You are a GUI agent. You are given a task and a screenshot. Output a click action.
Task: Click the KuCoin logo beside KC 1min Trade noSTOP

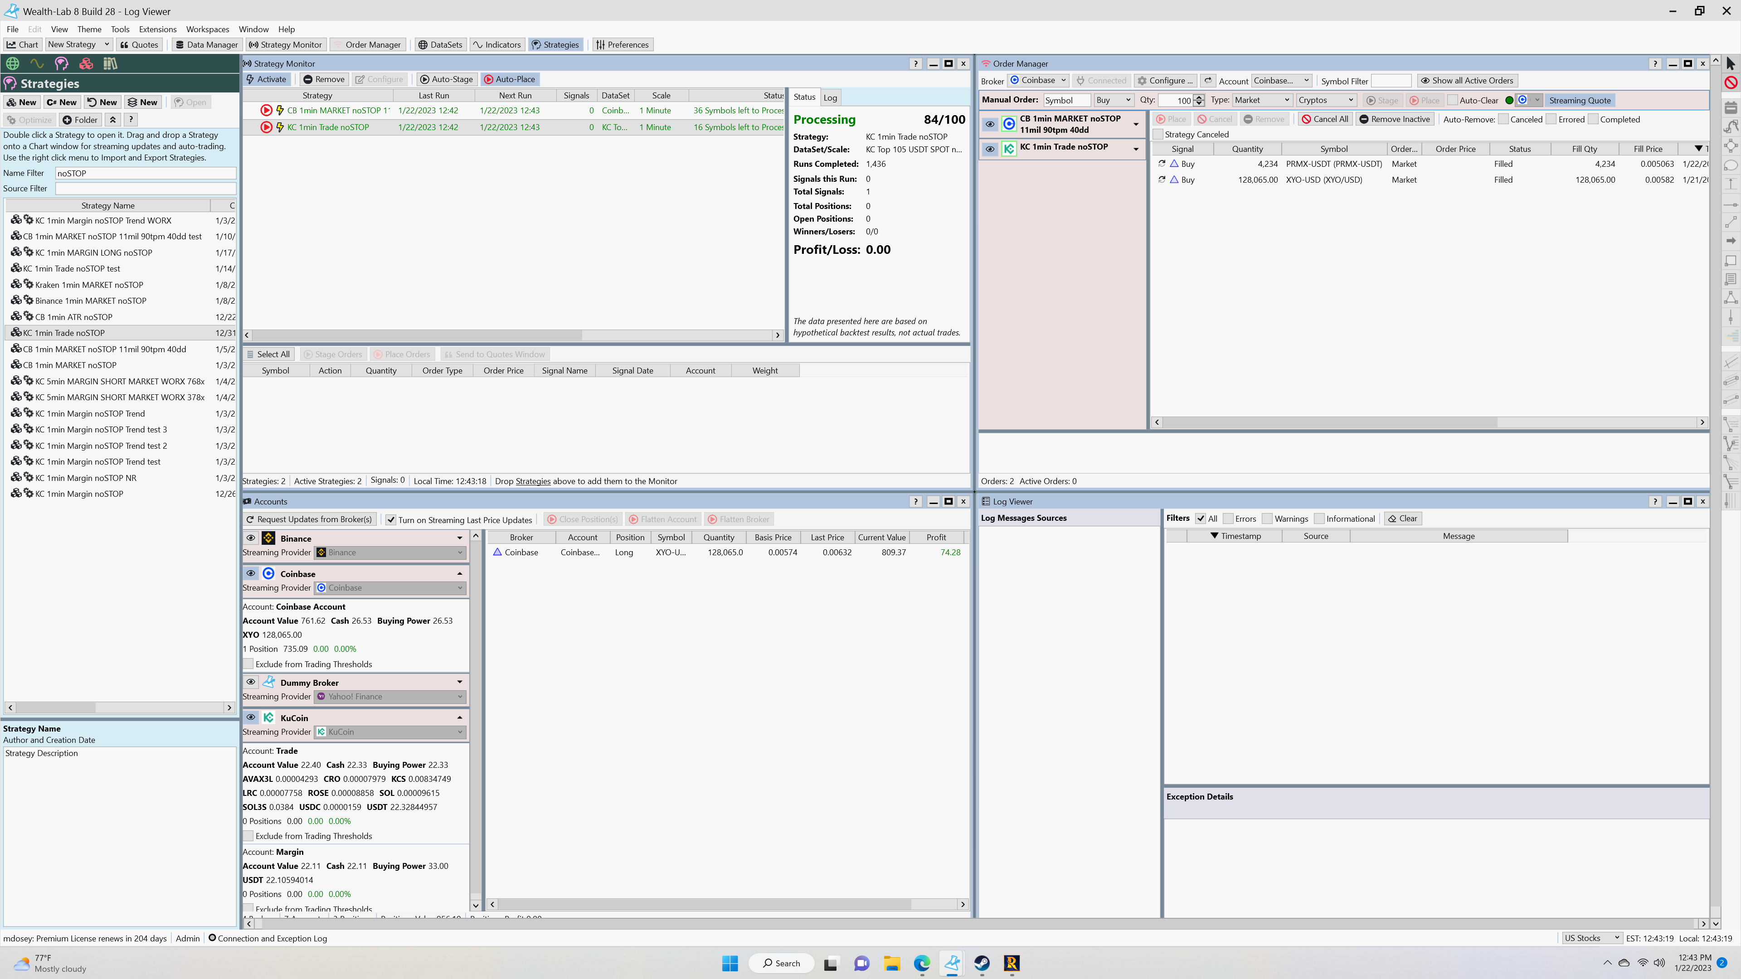pos(1009,149)
